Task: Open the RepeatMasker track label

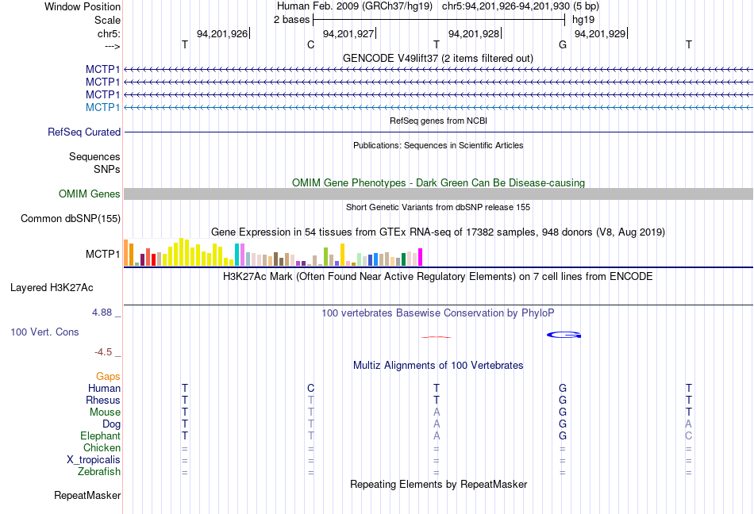Action: tap(87, 495)
